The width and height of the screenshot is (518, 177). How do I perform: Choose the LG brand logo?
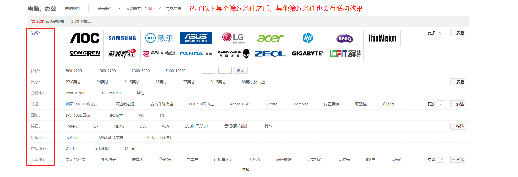[233, 38]
